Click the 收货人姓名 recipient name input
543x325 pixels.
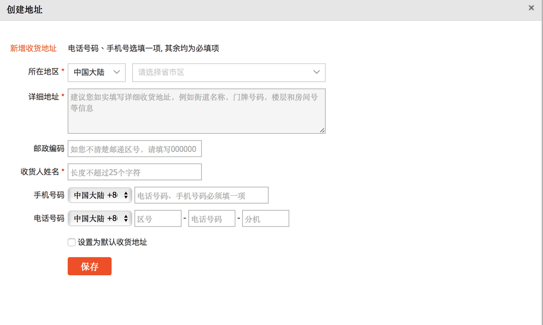(x=134, y=172)
